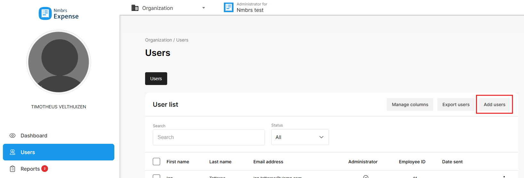Click the Organization building icon
The image size is (524, 178).
135,8
